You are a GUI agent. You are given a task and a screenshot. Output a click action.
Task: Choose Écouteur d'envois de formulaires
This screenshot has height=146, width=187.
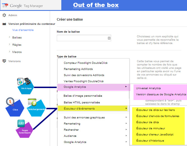(x=158, y=116)
